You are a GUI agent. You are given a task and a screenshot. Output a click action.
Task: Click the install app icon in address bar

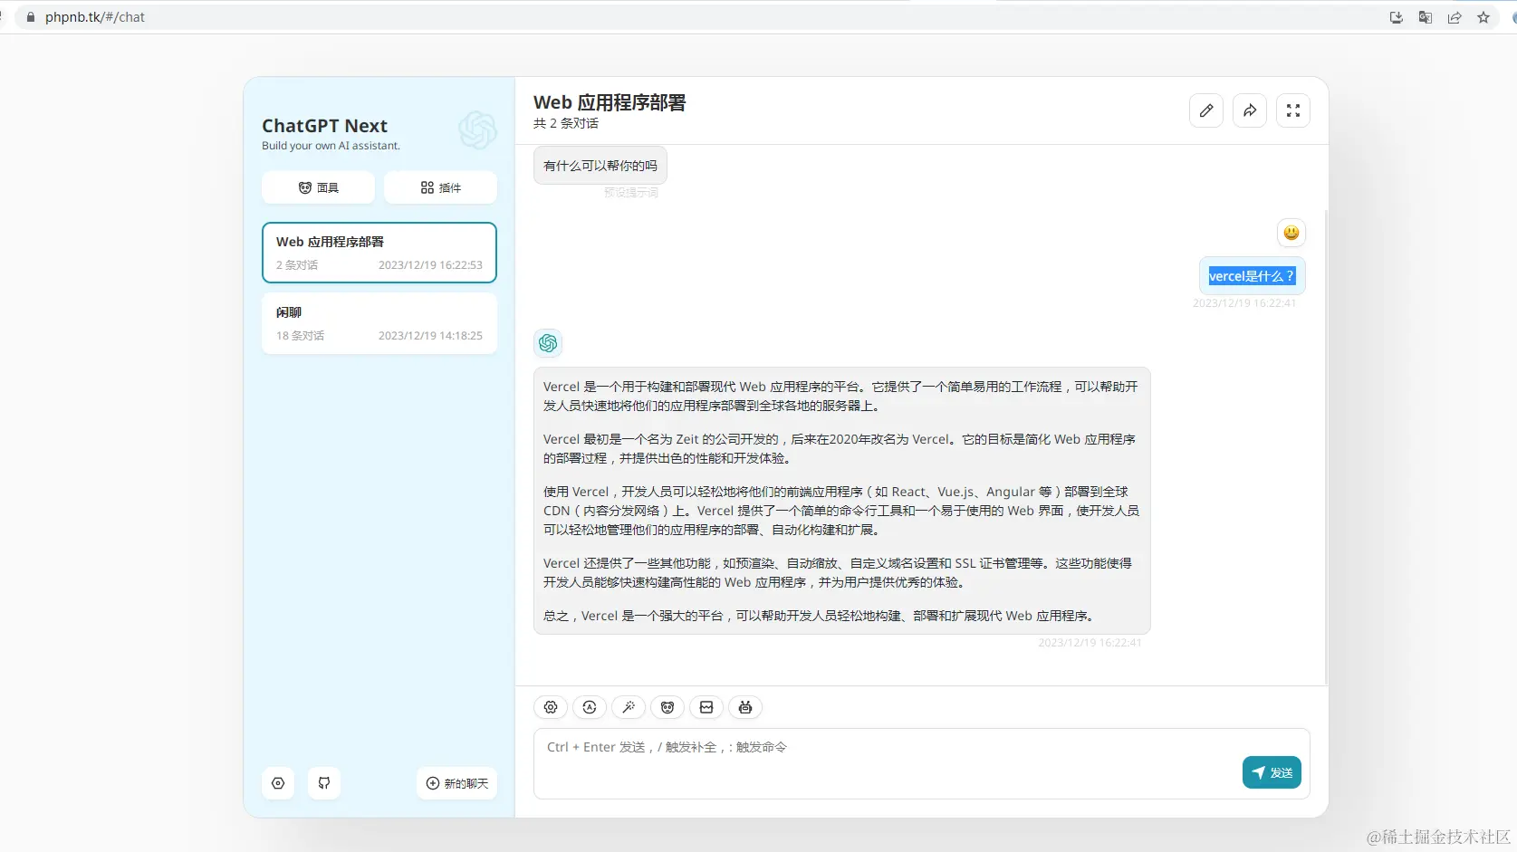coord(1397,17)
